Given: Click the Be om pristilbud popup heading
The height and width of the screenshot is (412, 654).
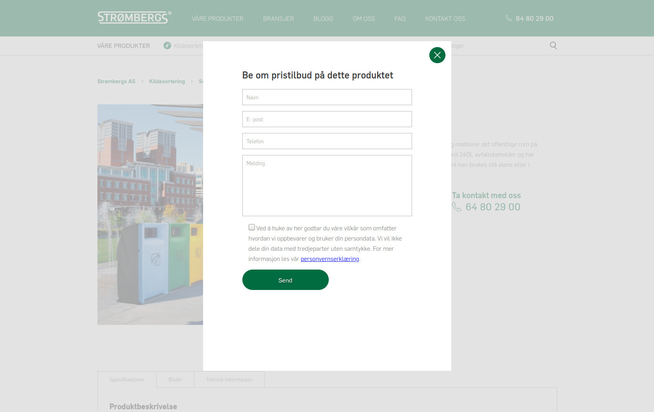Looking at the screenshot, I should pyautogui.click(x=318, y=75).
